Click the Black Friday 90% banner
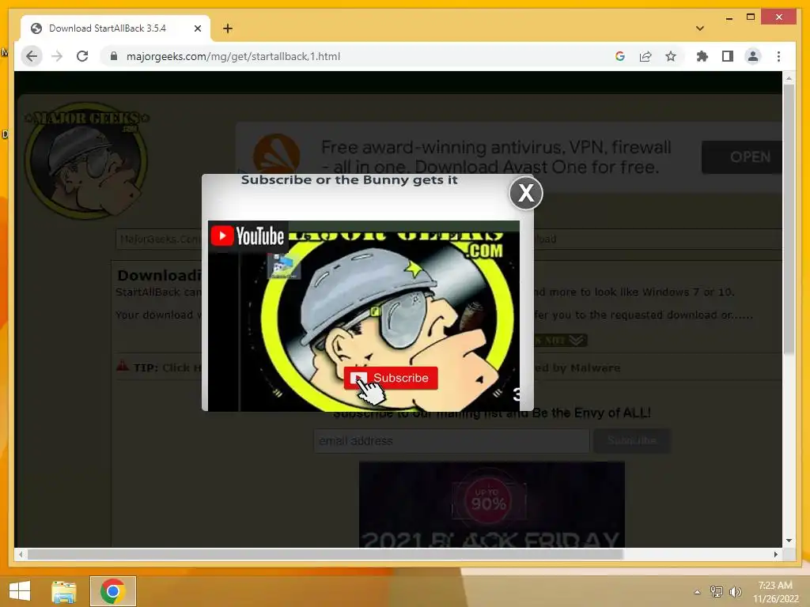 (492, 504)
